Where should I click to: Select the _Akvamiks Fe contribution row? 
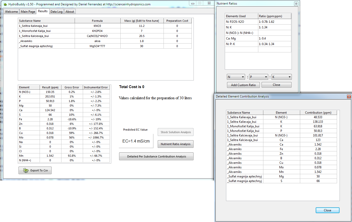(282, 149)
